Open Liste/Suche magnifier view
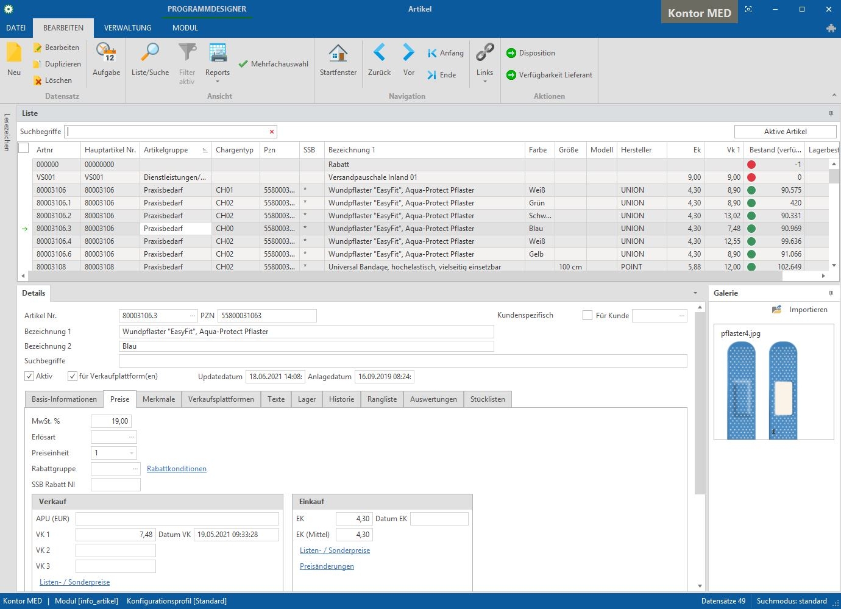Viewport: 841px width, 609px height. coord(150,54)
